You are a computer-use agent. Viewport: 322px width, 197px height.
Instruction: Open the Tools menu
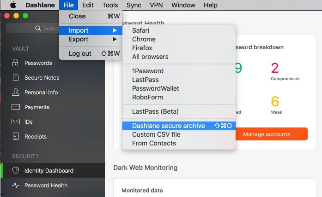110,5
